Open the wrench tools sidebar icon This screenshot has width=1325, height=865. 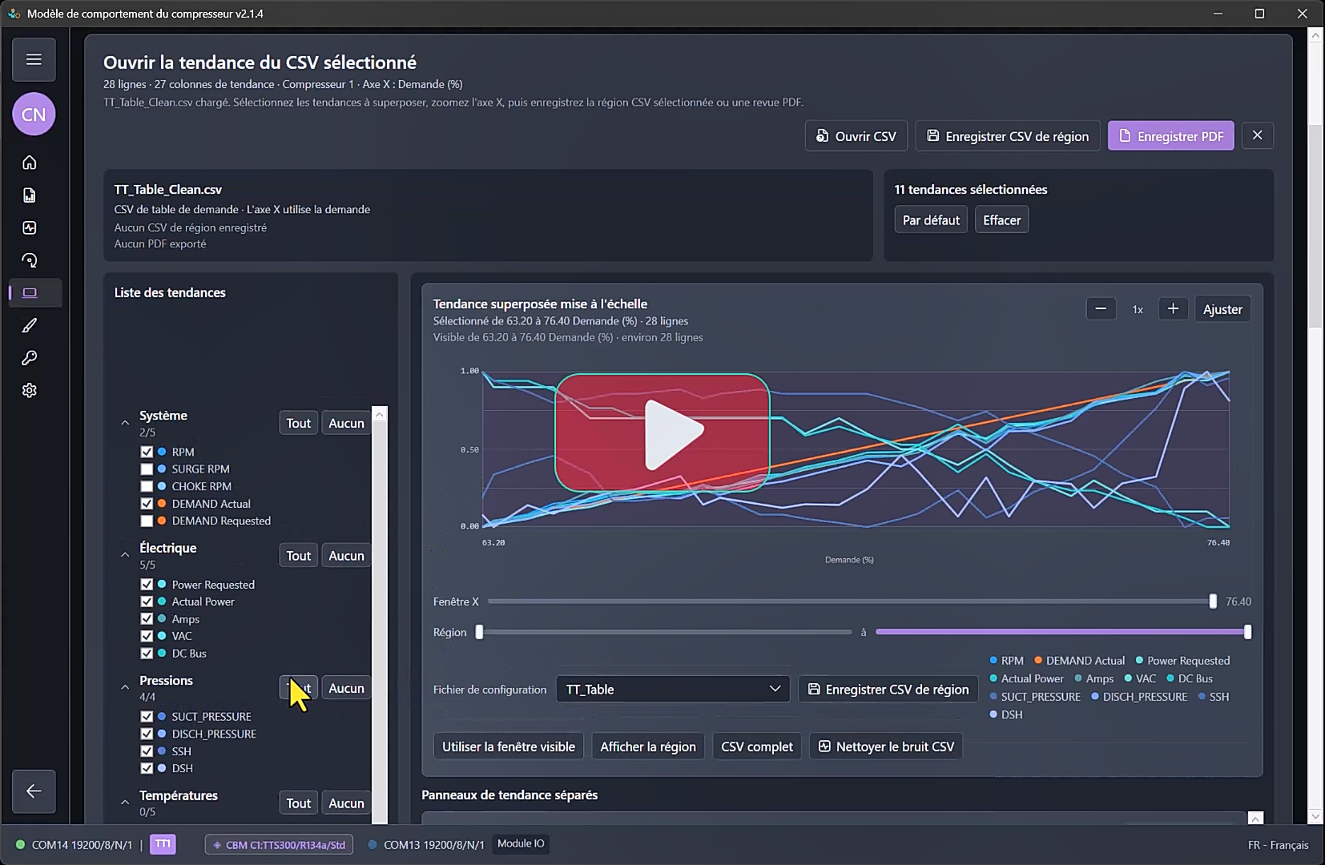(30, 358)
